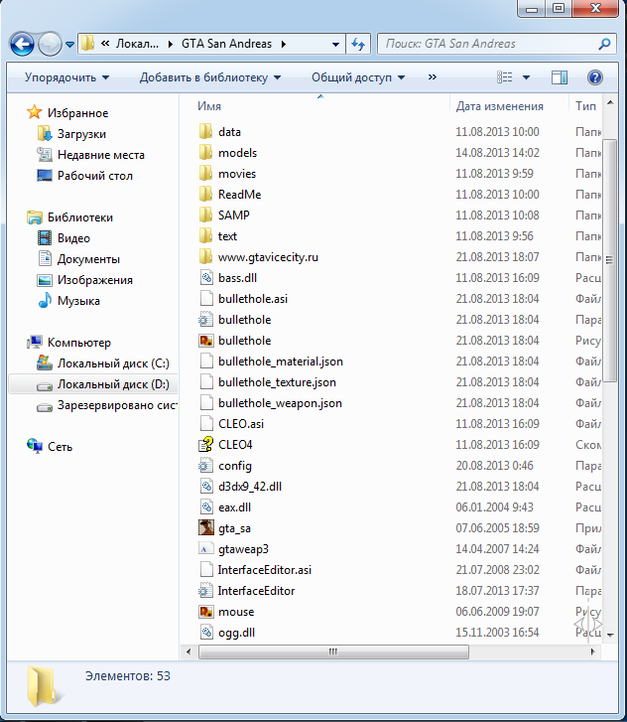Select the config settings file icon

pos(205,466)
